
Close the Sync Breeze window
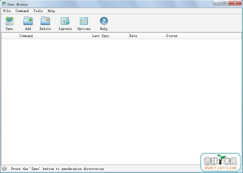[235, 3]
